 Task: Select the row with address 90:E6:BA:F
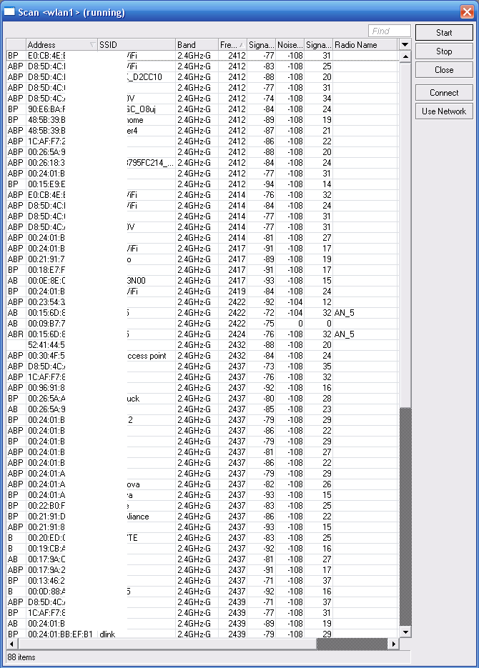click(x=202, y=109)
